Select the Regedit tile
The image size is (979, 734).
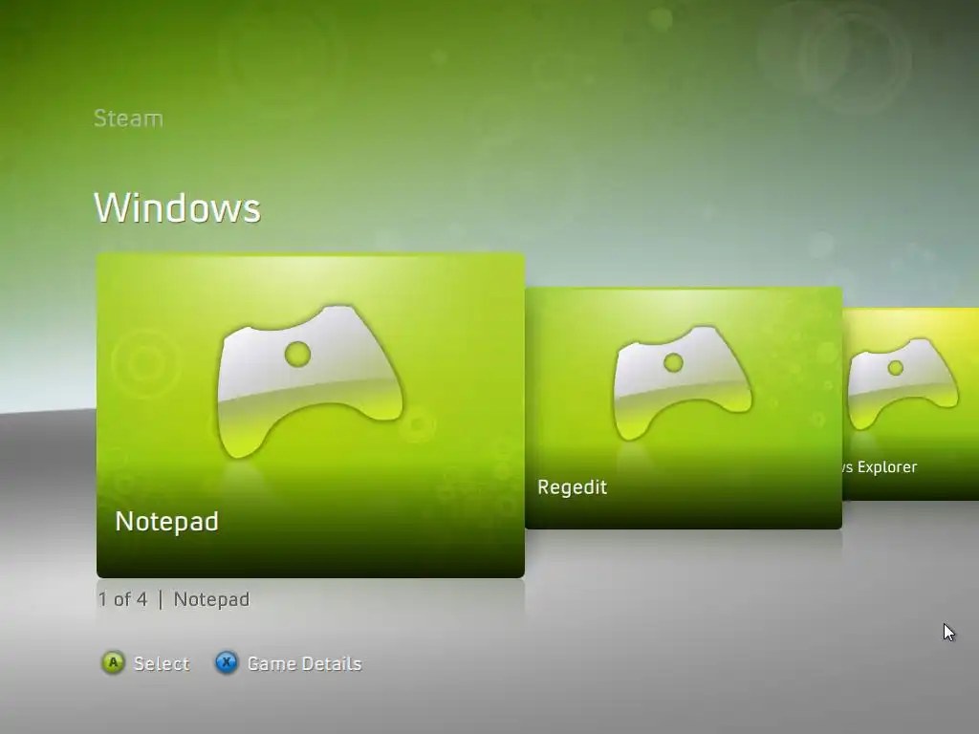coord(684,408)
